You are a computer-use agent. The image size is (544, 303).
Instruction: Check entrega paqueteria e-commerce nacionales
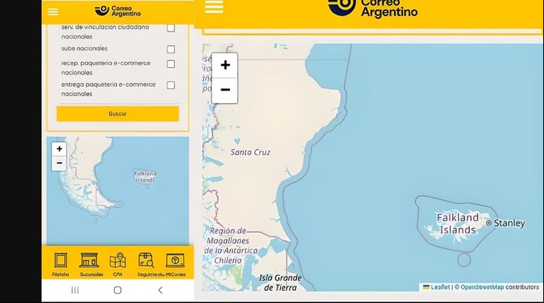(171, 85)
